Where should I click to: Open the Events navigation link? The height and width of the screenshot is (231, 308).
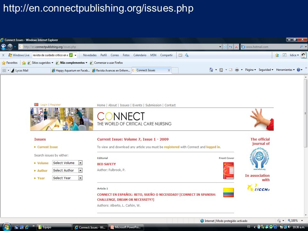pos(137,105)
